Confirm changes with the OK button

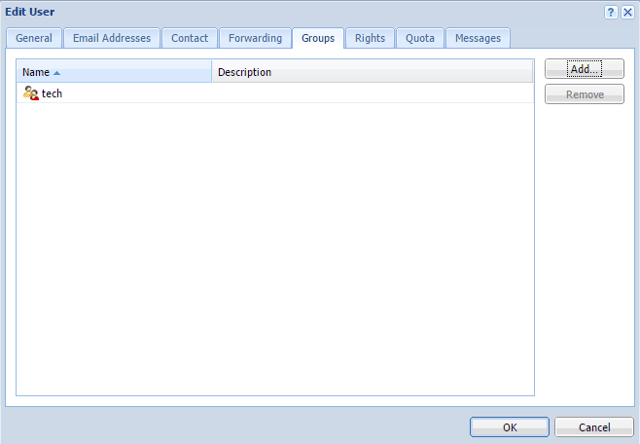click(510, 427)
